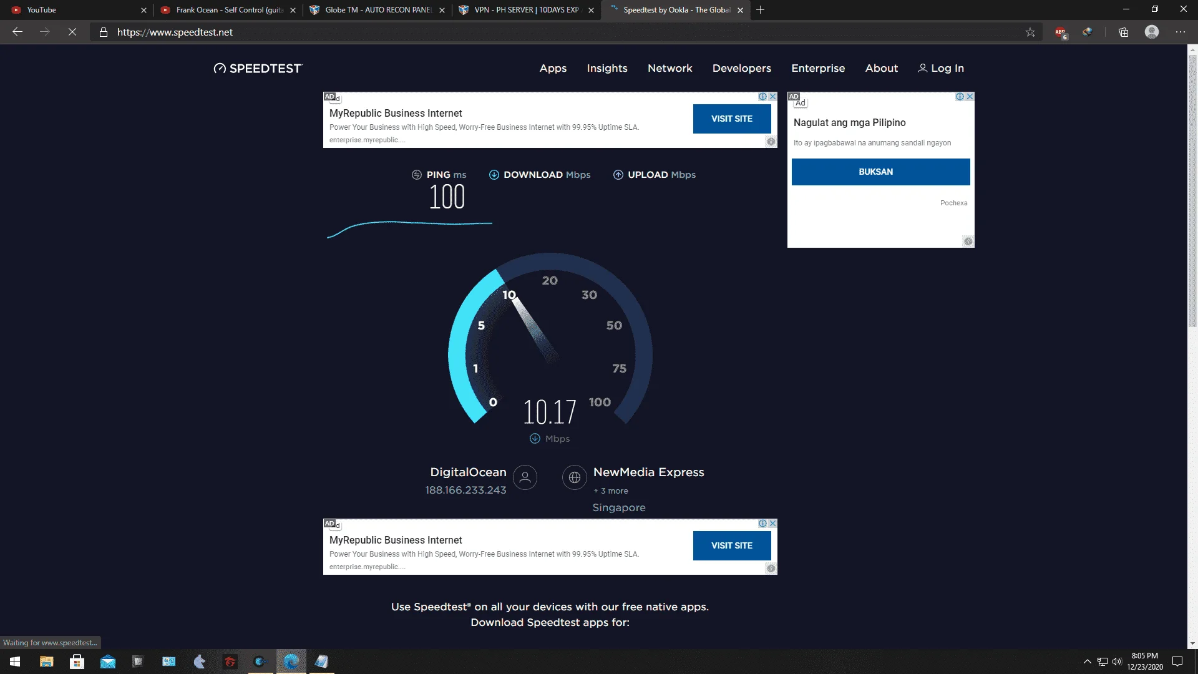Open the Apps menu on Speedtest
1198x674 pixels.
tap(553, 69)
